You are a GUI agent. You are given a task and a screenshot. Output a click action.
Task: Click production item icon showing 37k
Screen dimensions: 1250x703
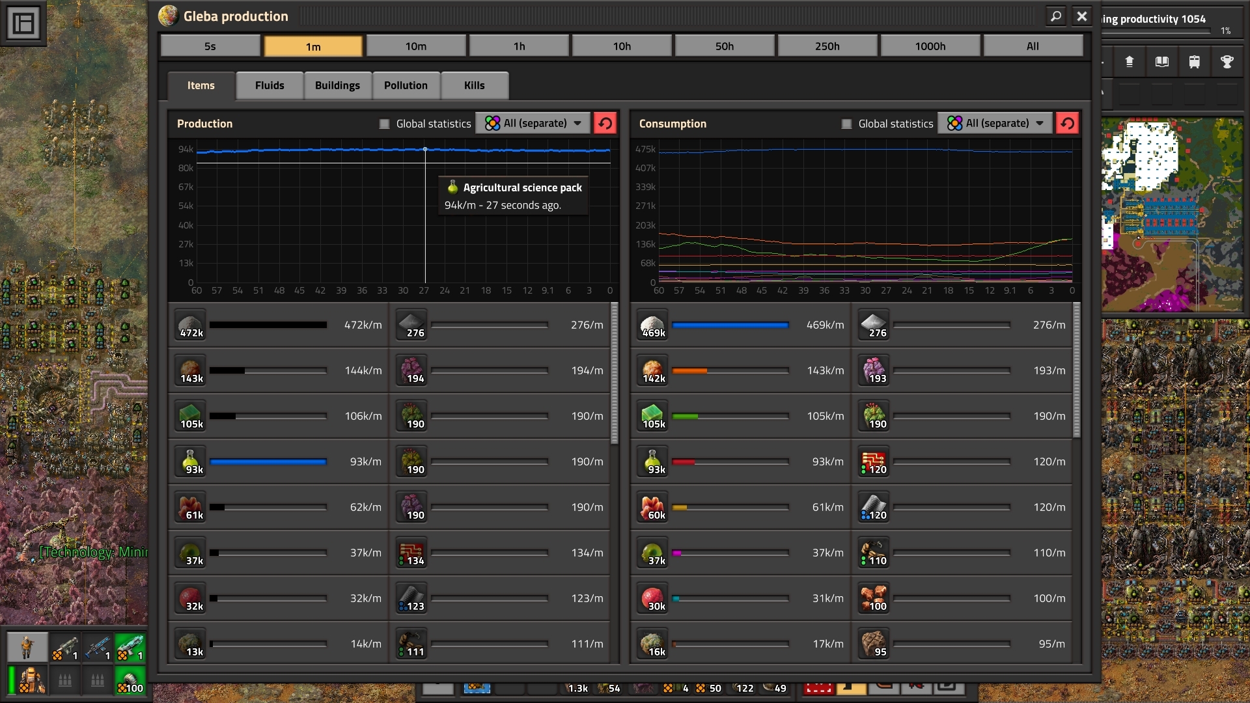pyautogui.click(x=190, y=553)
